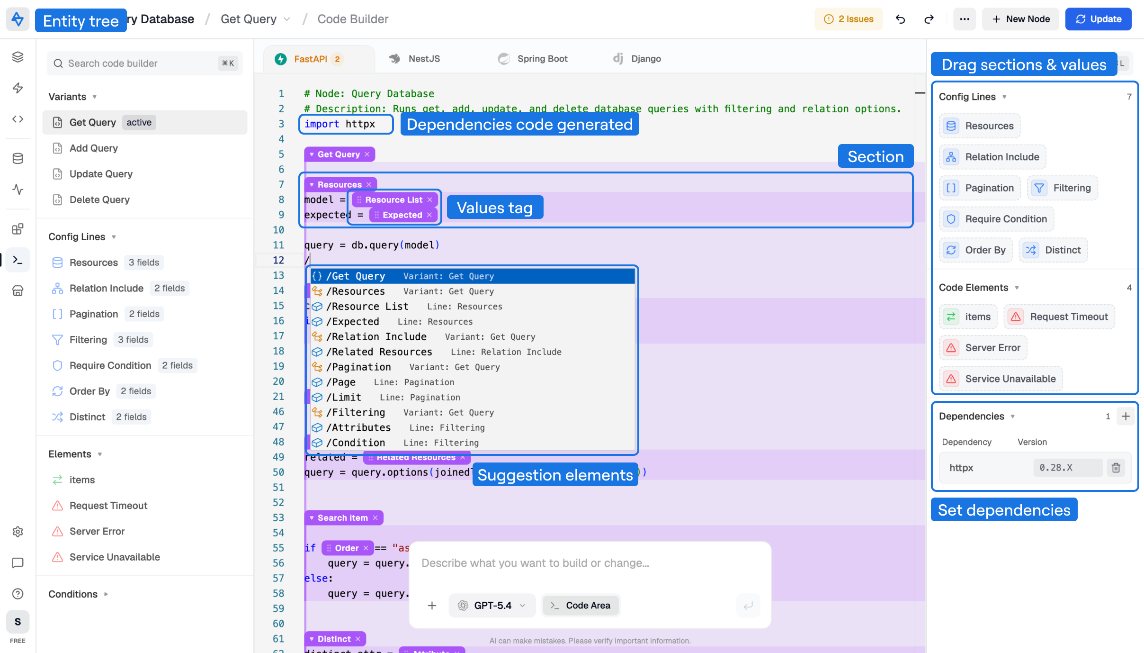Select Require Condition chip in right panel
Viewport: 1144px width, 653px height.
point(997,219)
